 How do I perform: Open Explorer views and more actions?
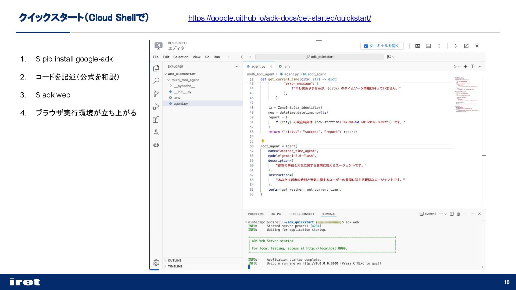point(236,67)
